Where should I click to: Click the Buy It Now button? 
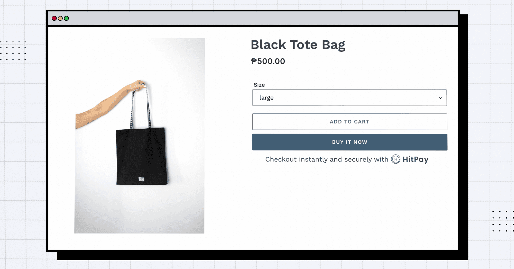pyautogui.click(x=350, y=142)
